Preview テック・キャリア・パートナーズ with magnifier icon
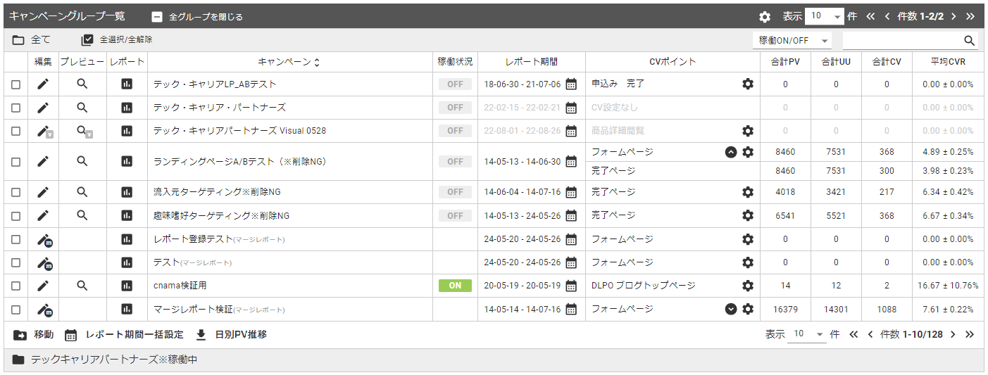 (x=82, y=108)
